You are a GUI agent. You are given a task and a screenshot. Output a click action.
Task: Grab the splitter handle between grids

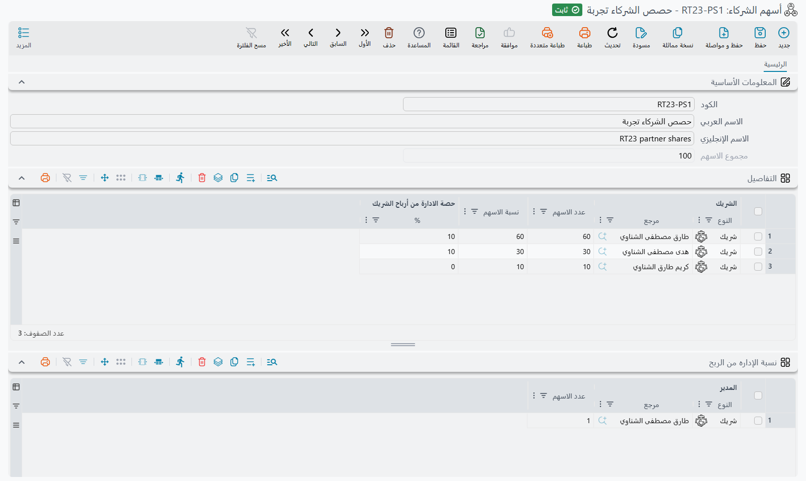click(x=403, y=345)
